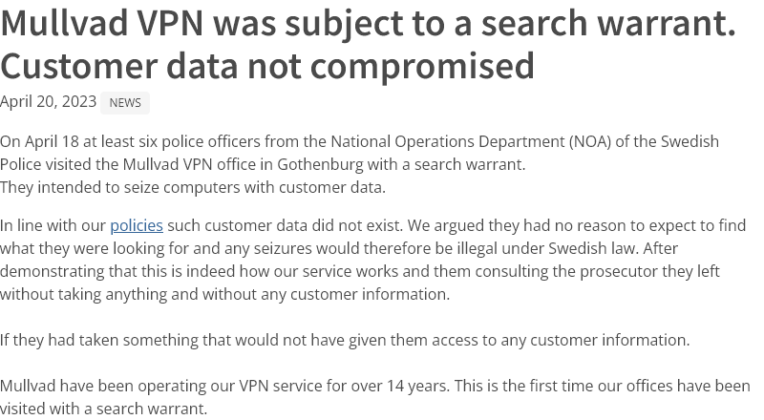Open the "policies" hyperlink

tap(136, 226)
